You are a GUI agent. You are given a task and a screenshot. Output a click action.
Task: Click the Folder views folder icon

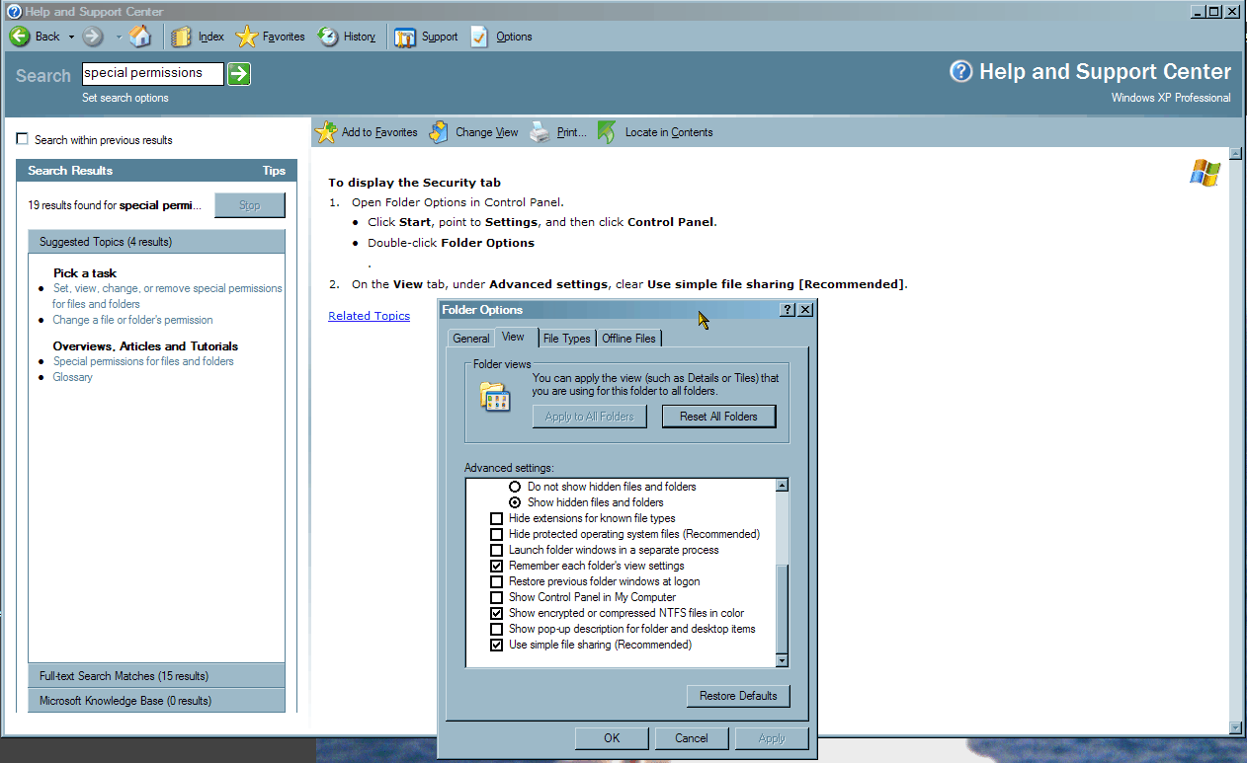click(494, 397)
